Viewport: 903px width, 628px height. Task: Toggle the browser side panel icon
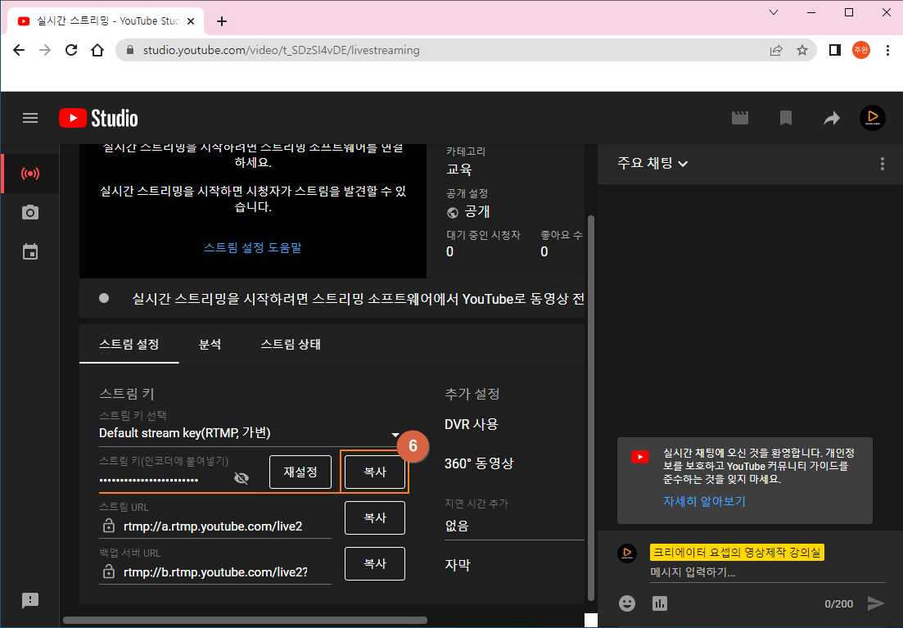click(835, 50)
